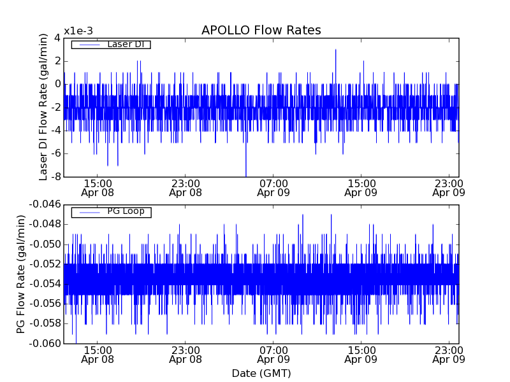The height and width of the screenshot is (382, 510).
Task: Click y-tick "-0.046" on PG Loop plot
Action: click(x=45, y=204)
